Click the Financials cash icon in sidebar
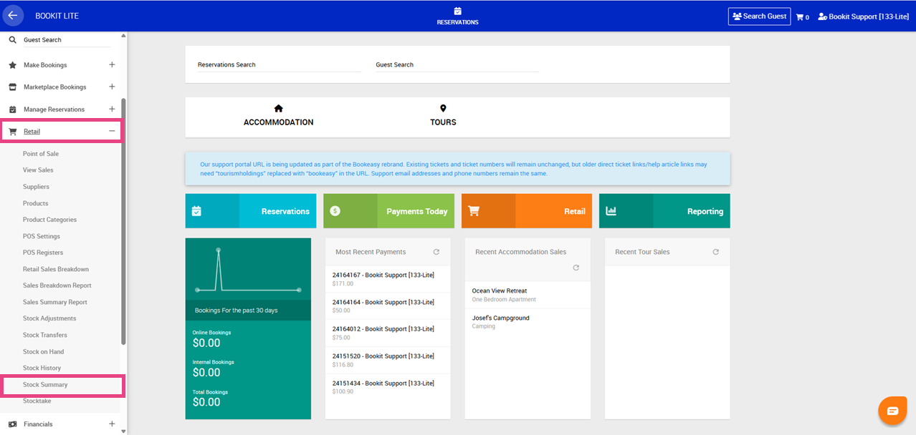This screenshot has height=435, width=916. [12, 424]
